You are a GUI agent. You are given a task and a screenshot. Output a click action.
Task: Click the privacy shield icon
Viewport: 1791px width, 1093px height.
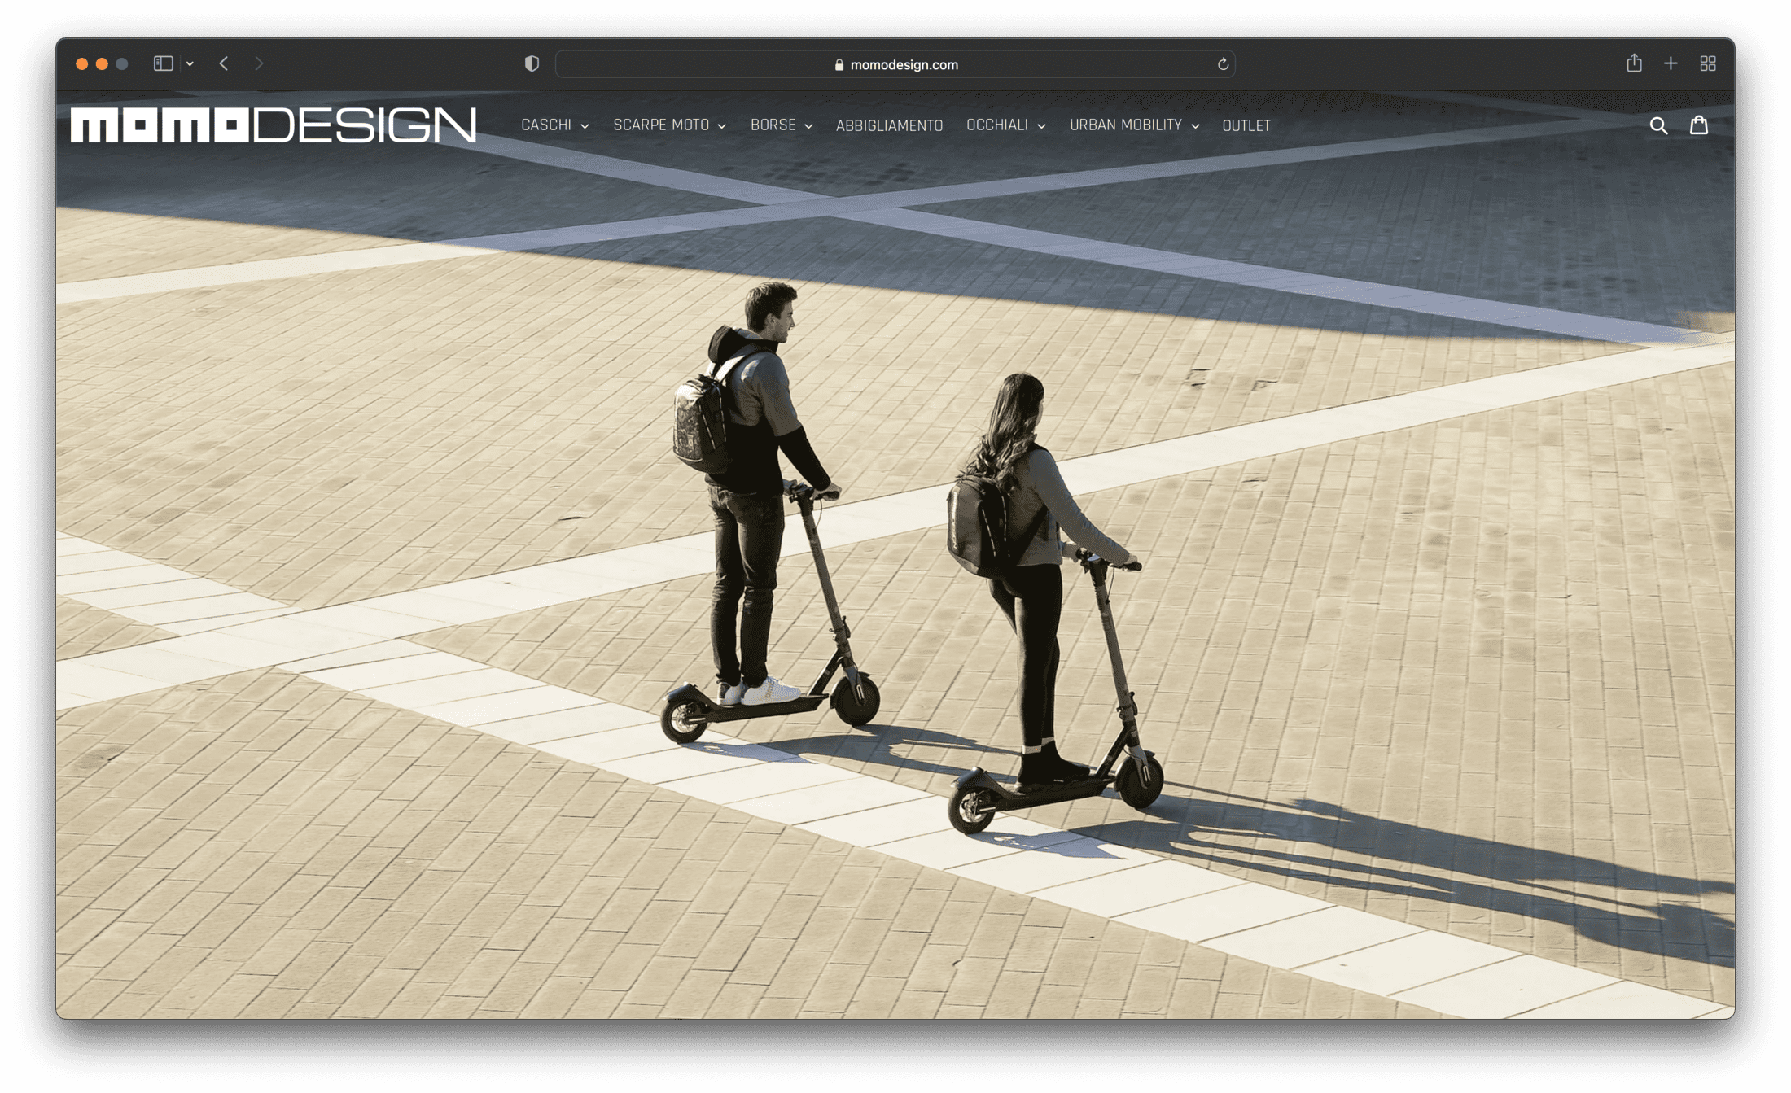pos(532,63)
